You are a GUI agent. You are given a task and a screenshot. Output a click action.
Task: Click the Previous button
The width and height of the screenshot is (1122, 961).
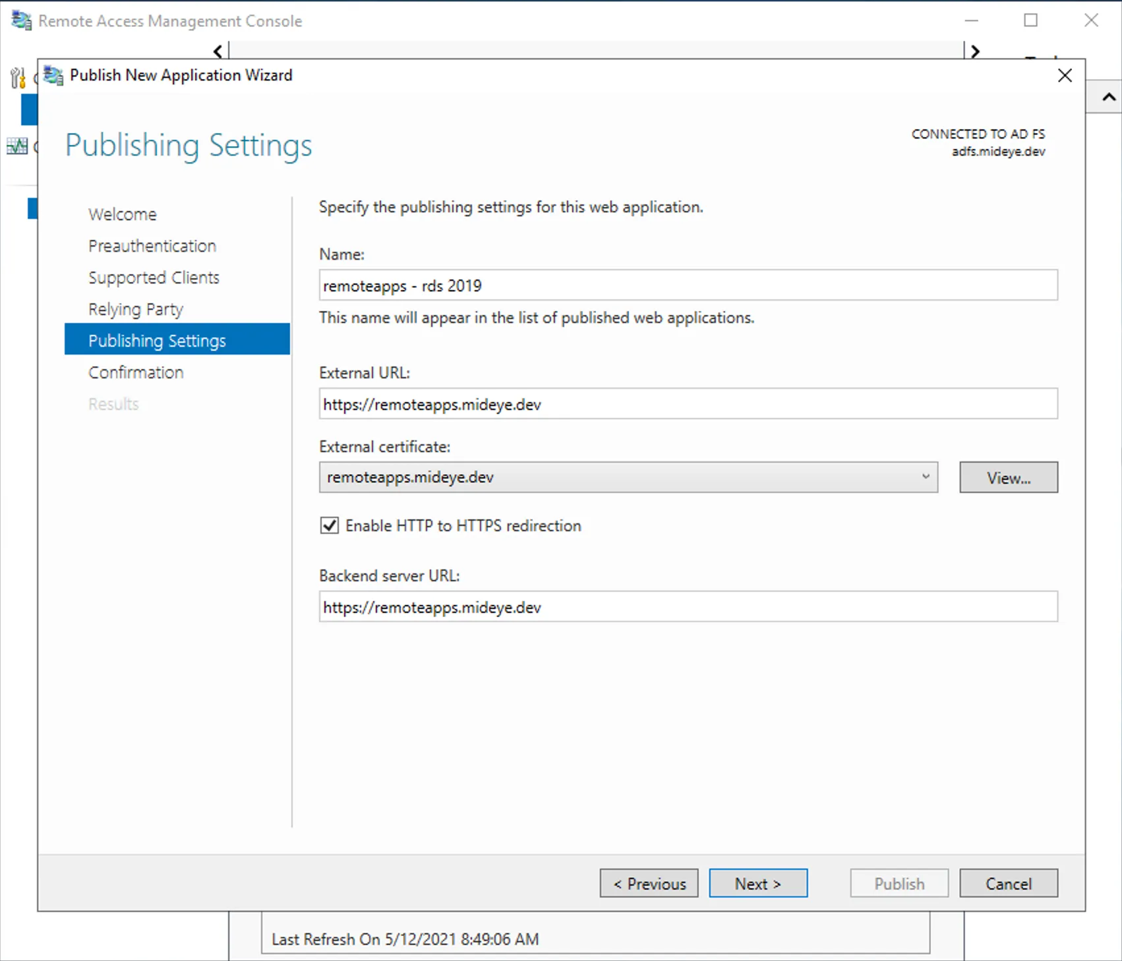click(x=649, y=883)
